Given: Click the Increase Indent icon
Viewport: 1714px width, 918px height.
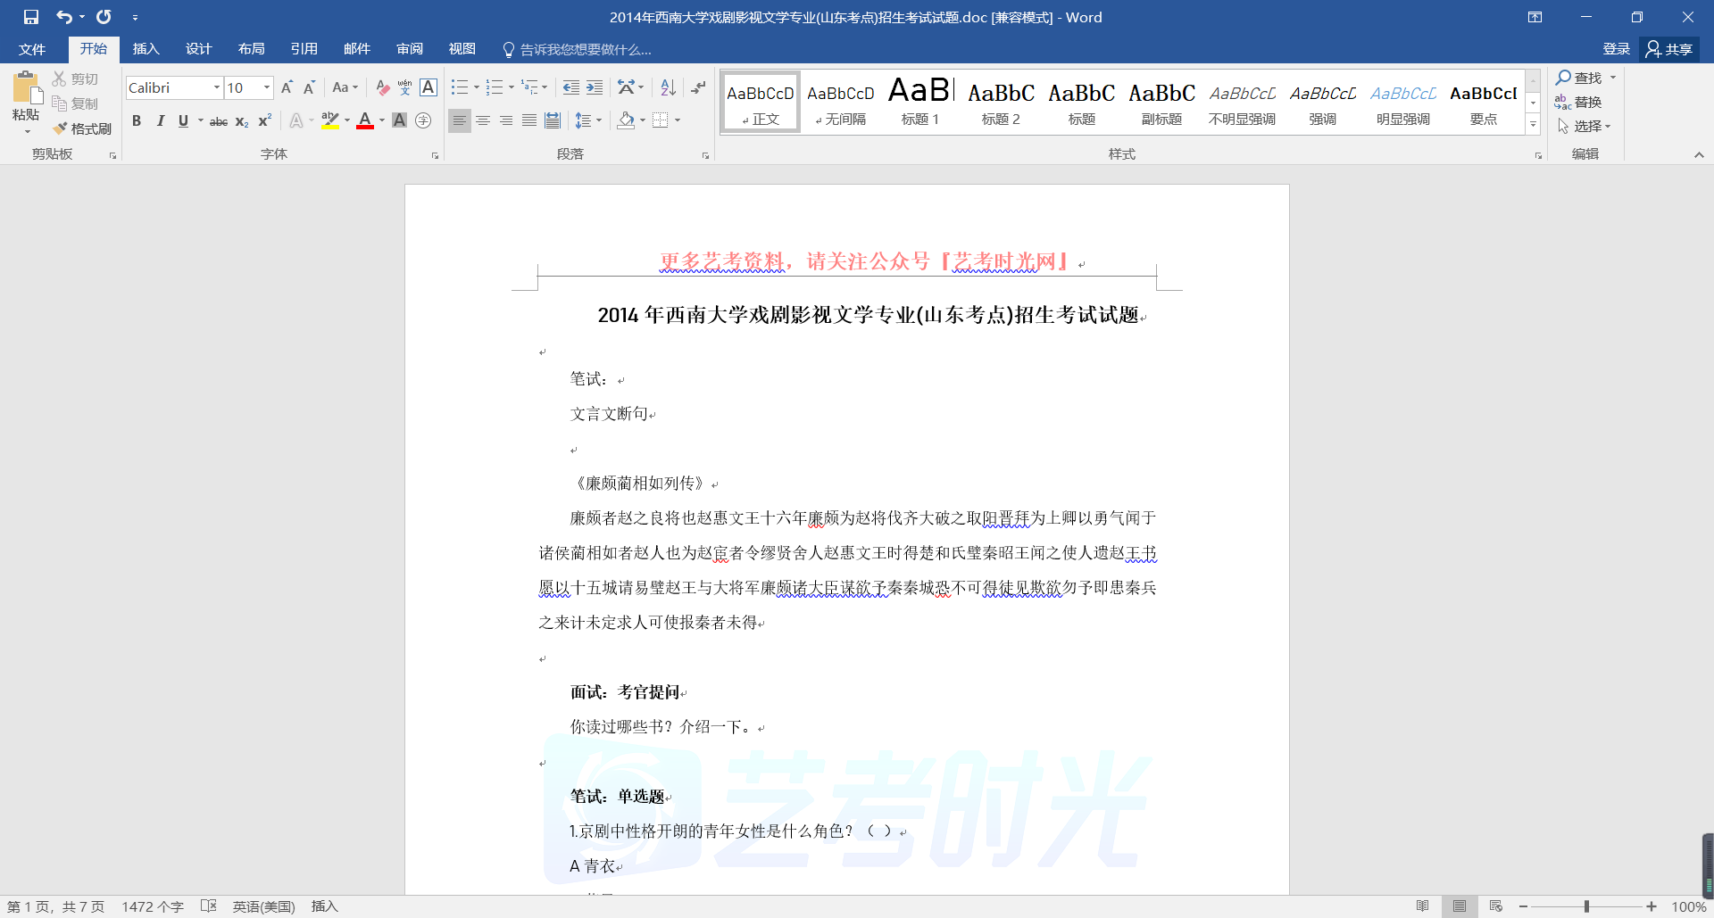Looking at the screenshot, I should tap(595, 87).
